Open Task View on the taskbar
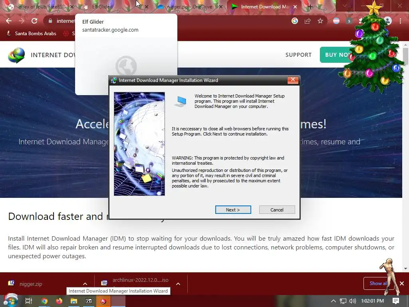This screenshot has width=409, height=307. (29, 301)
